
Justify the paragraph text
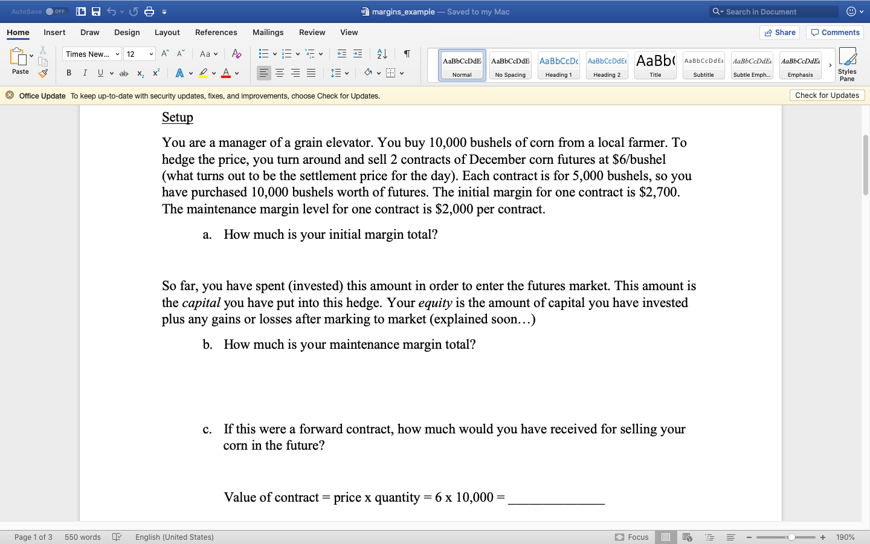[x=311, y=73]
